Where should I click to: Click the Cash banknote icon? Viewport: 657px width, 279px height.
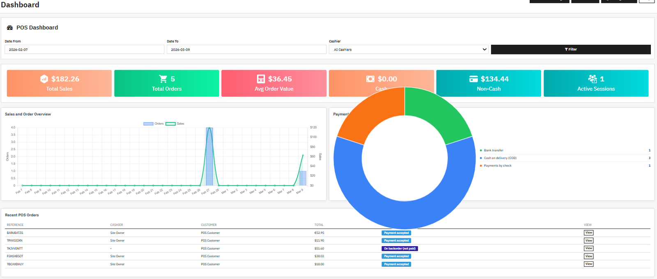tap(370, 79)
